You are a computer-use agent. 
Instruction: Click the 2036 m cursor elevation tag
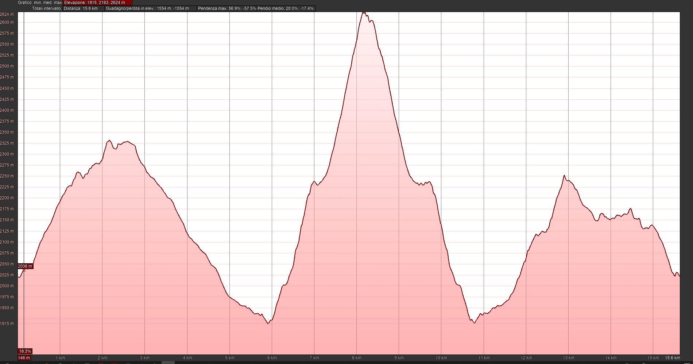25,266
